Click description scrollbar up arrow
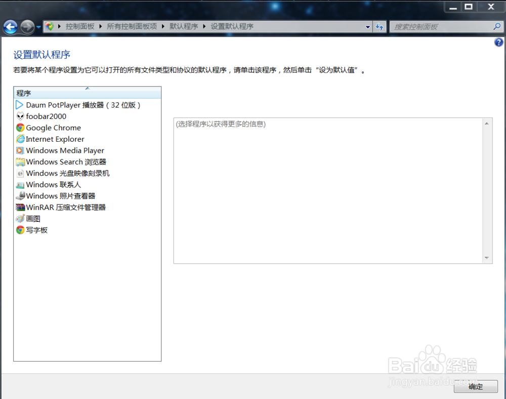506x399 pixels. (x=487, y=124)
